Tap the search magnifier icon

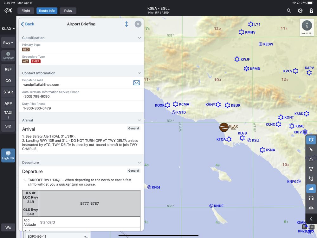point(289,11)
